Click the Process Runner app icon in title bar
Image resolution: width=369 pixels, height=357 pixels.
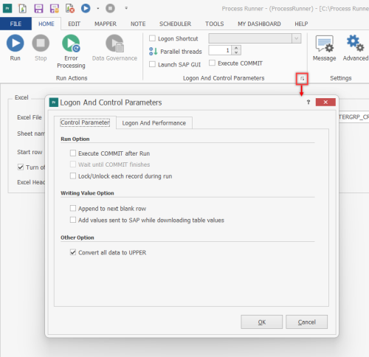(x=7, y=8)
